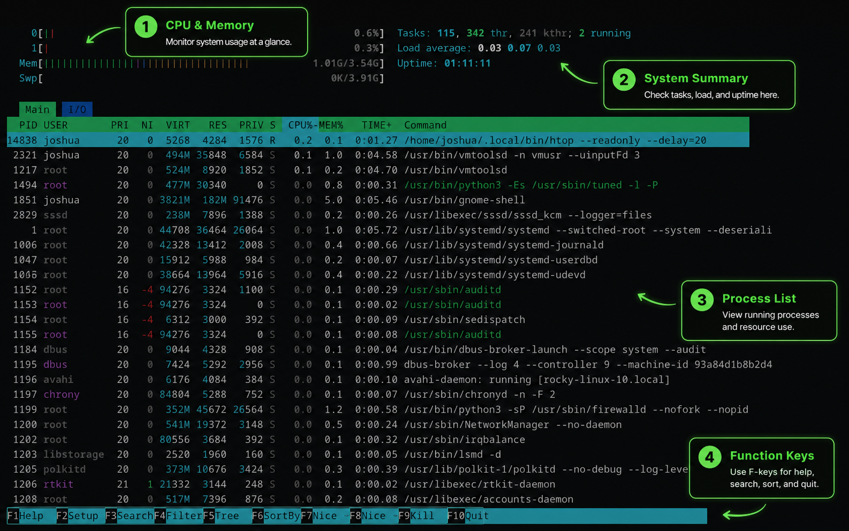Select the auditd thread 1155
This screenshot has width=849, height=531.
pyautogui.click(x=378, y=335)
